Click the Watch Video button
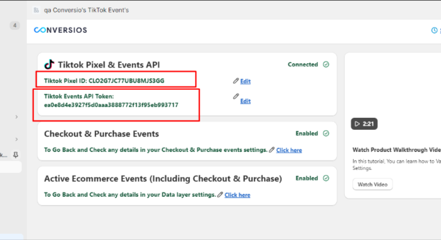The image size is (441, 240). 372,184
